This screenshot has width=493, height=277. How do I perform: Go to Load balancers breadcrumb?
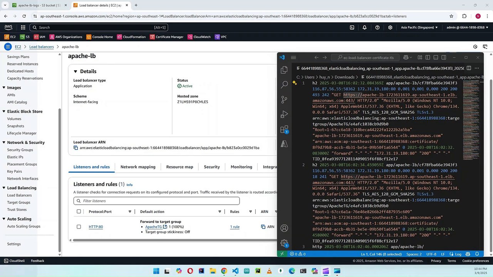click(42, 47)
